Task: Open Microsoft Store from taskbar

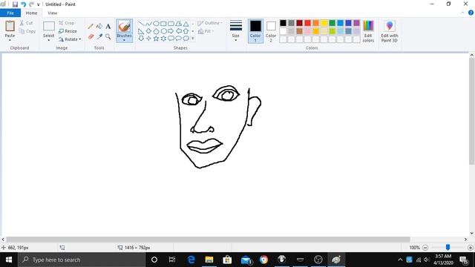Action: [227, 260]
